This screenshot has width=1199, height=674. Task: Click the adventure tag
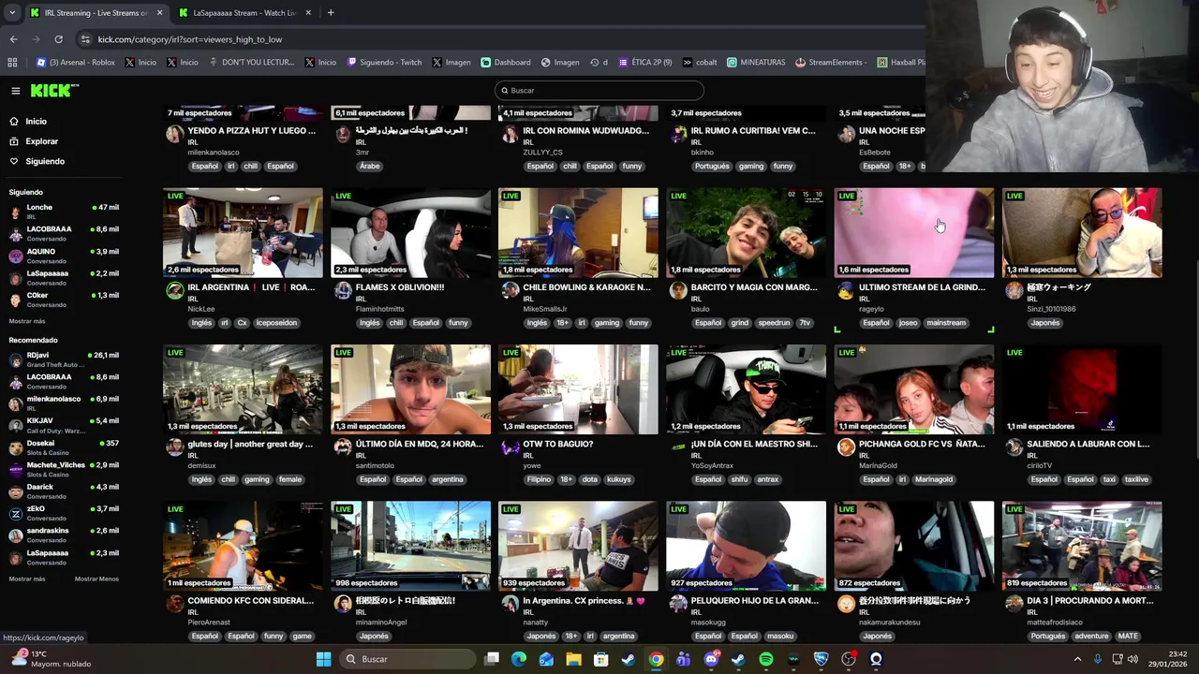[x=1091, y=636]
